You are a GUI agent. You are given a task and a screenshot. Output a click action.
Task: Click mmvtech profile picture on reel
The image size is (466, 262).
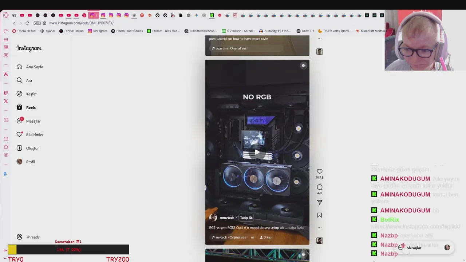pos(213,218)
